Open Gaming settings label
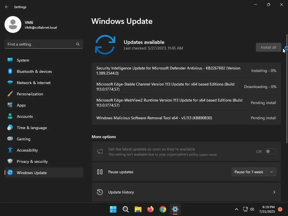 pos(24,139)
